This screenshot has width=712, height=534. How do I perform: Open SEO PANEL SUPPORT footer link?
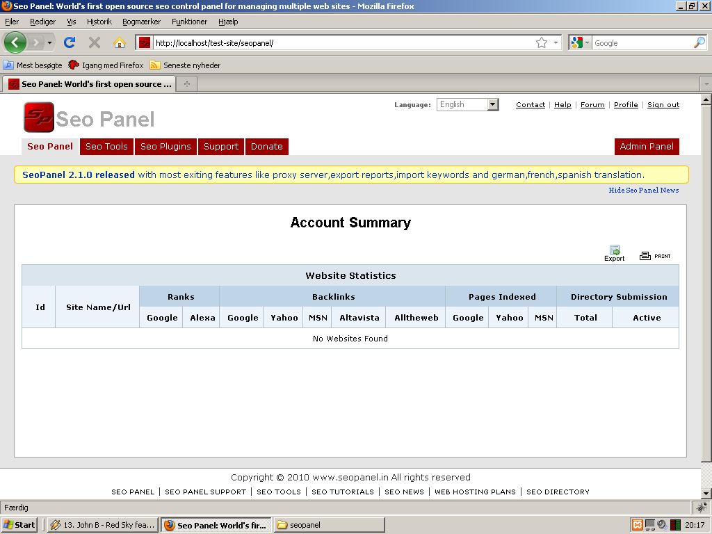205,492
